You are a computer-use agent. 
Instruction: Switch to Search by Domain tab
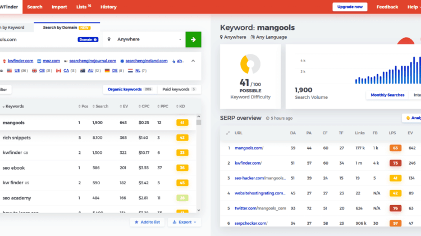pyautogui.click(x=67, y=28)
